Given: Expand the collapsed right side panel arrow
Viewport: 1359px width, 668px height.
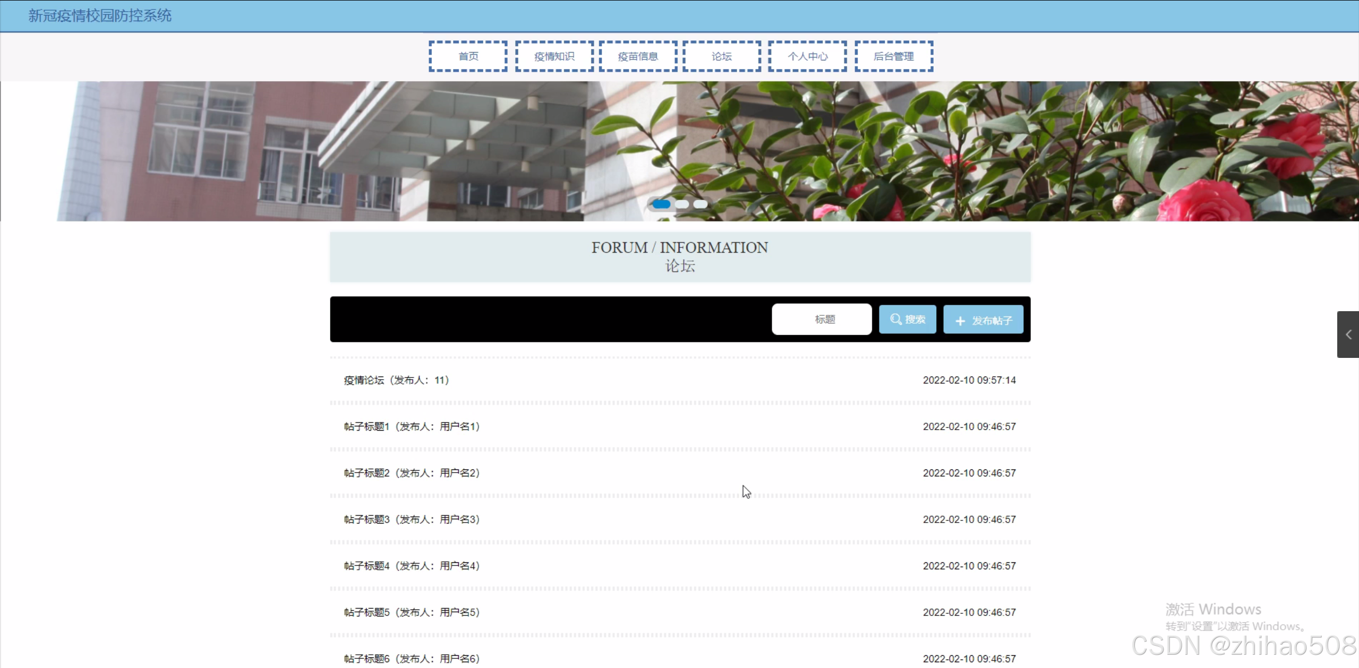Looking at the screenshot, I should 1348,335.
